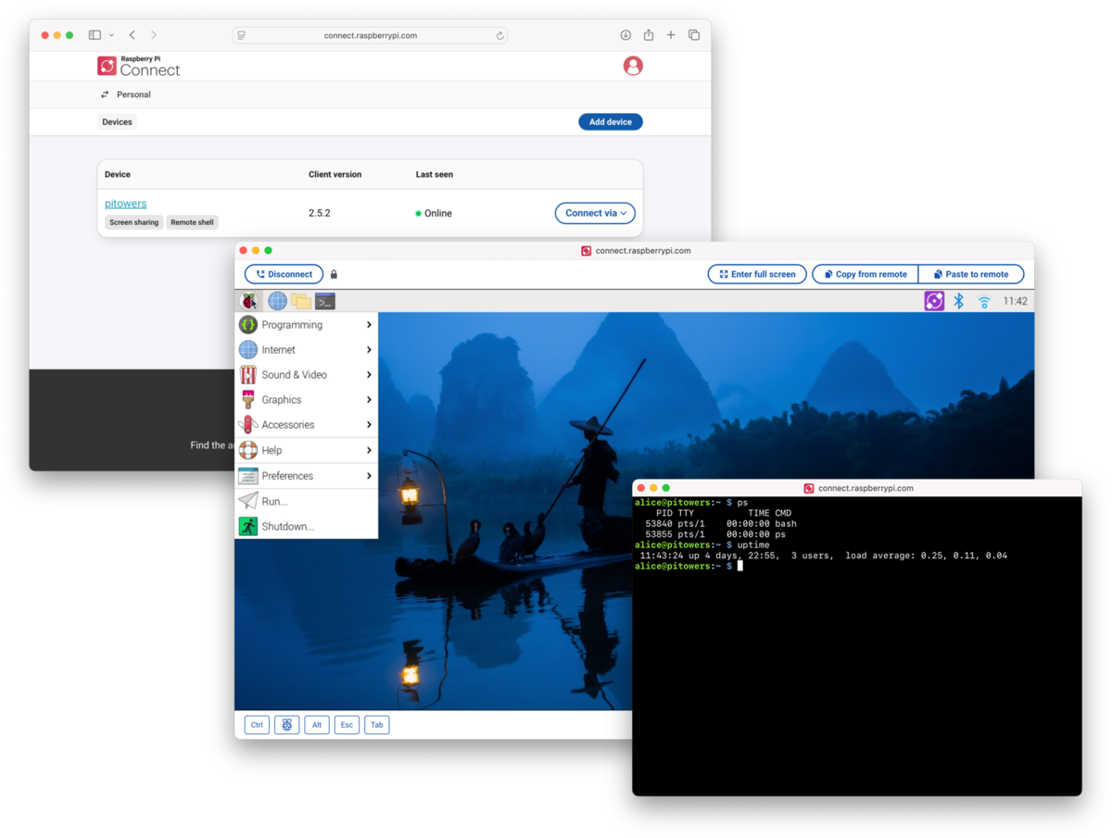Open the Connect via dropdown for pitowers
1112x838 pixels.
595,213
